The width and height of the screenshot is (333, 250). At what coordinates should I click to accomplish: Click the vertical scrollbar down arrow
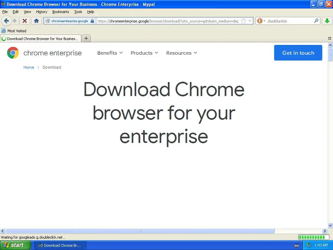tap(330, 226)
